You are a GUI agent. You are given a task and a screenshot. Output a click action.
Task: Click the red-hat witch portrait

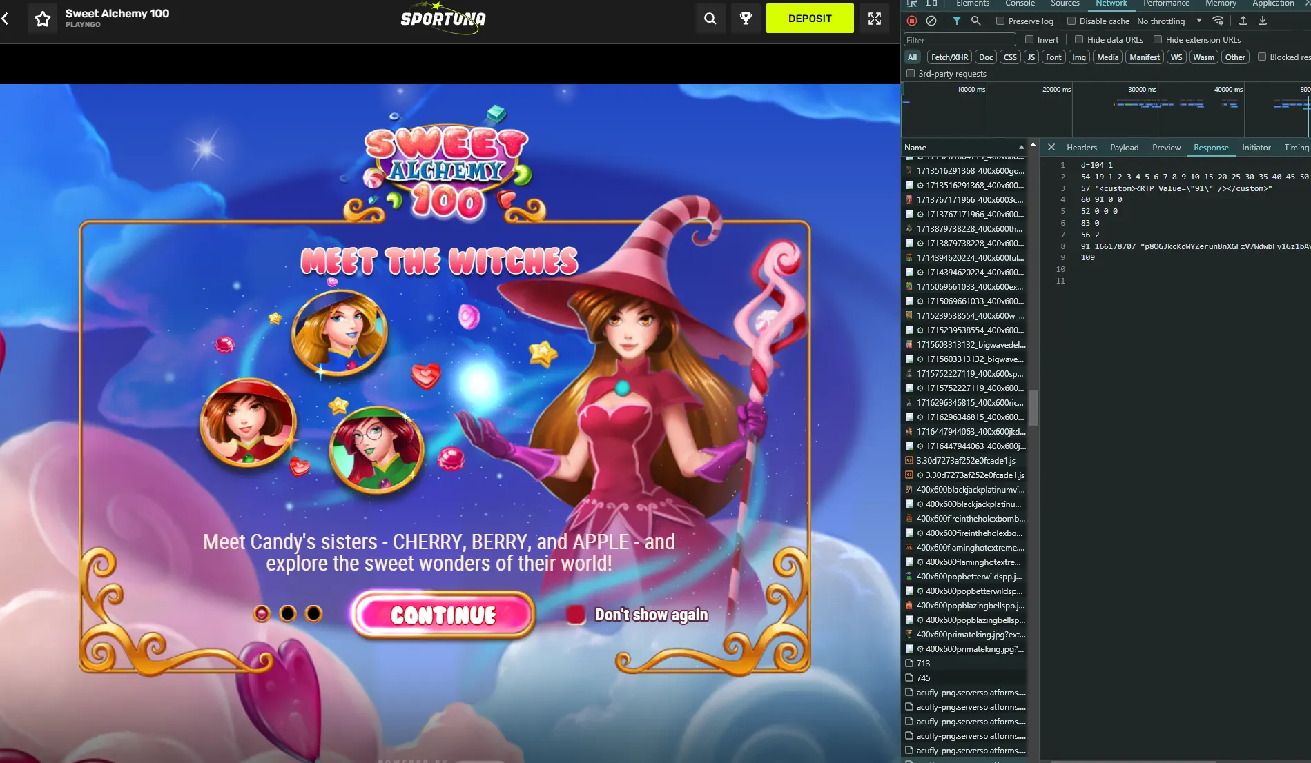pyautogui.click(x=248, y=423)
